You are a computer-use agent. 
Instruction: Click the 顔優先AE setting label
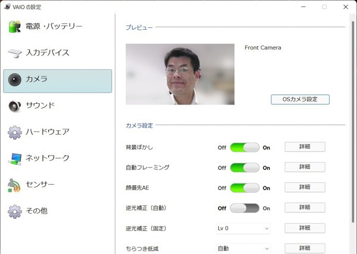[x=137, y=188]
